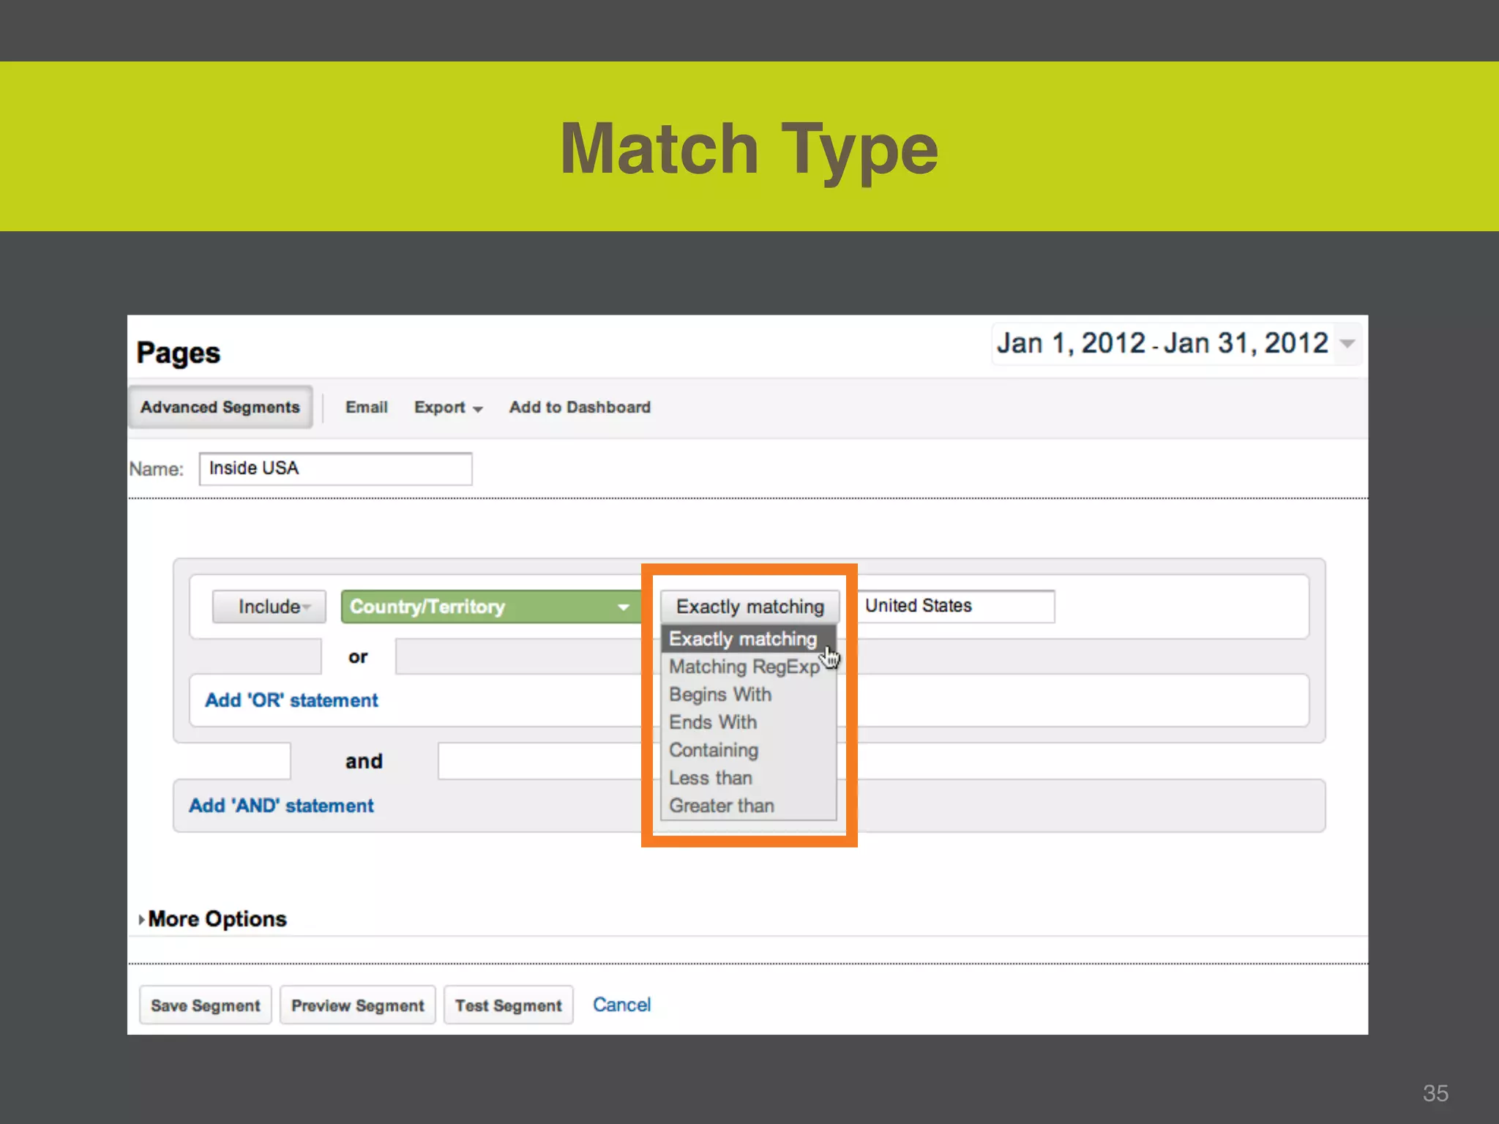The height and width of the screenshot is (1124, 1499).
Task: Add an 'AND' statement
Action: 281,806
